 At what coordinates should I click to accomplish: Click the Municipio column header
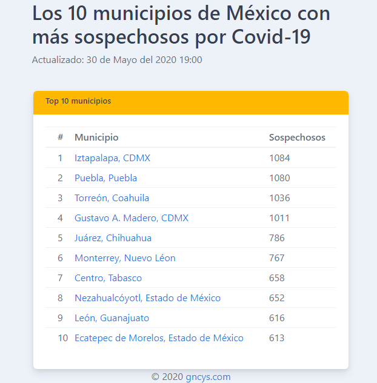[96, 138]
